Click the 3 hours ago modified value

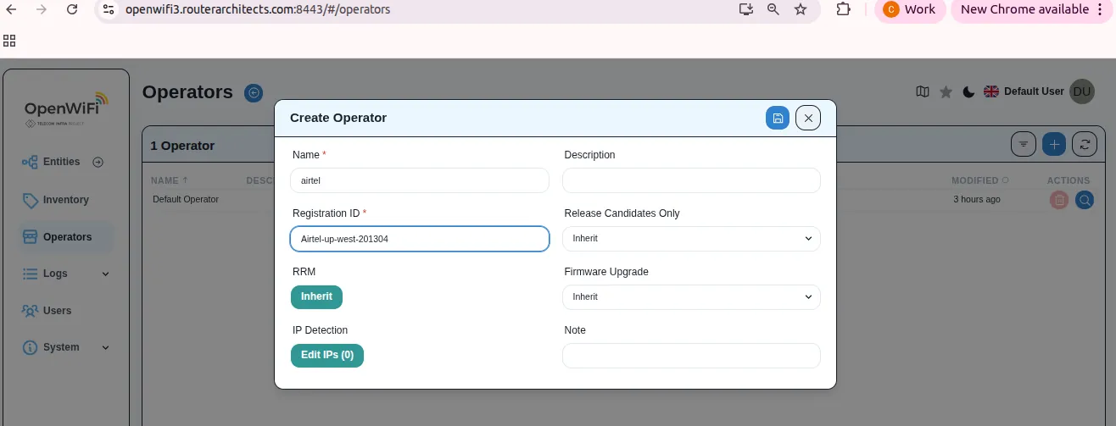[977, 200]
